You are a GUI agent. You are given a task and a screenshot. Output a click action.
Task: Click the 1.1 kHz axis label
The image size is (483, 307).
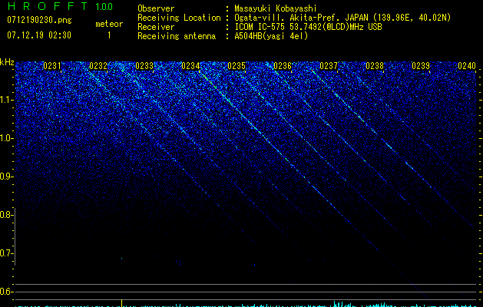pos(6,100)
